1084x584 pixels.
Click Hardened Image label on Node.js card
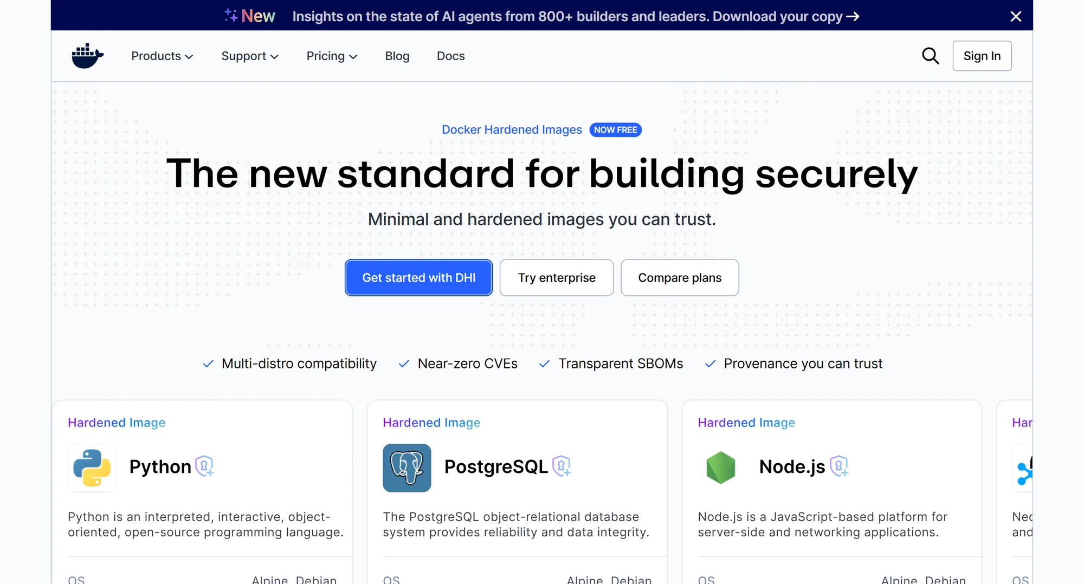pyautogui.click(x=746, y=423)
